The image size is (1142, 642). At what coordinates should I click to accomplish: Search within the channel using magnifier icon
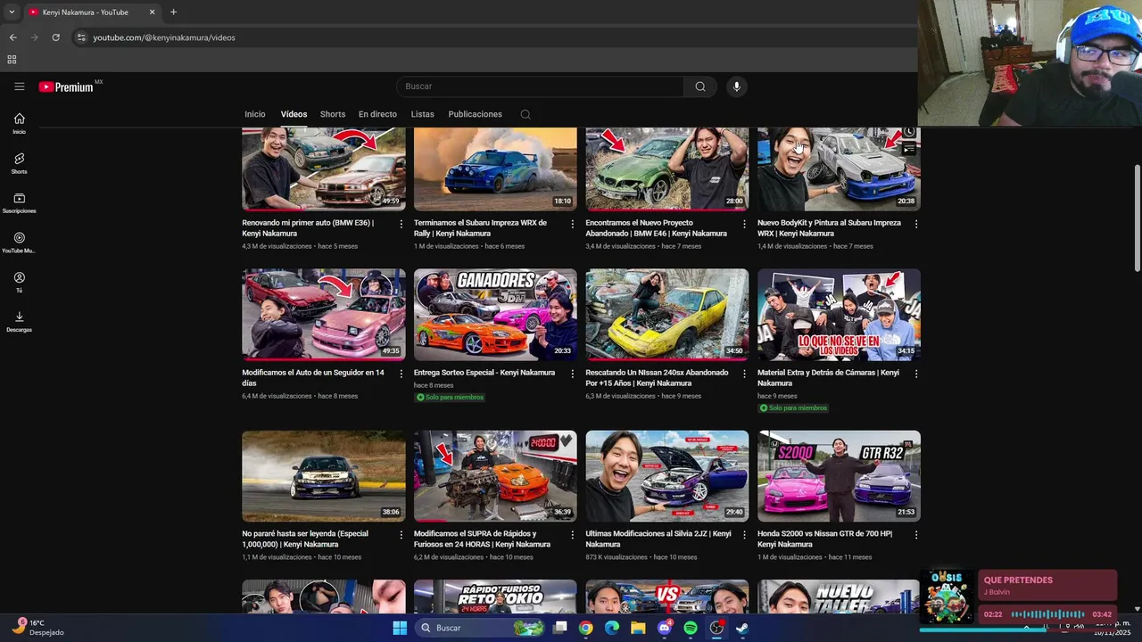click(x=525, y=114)
